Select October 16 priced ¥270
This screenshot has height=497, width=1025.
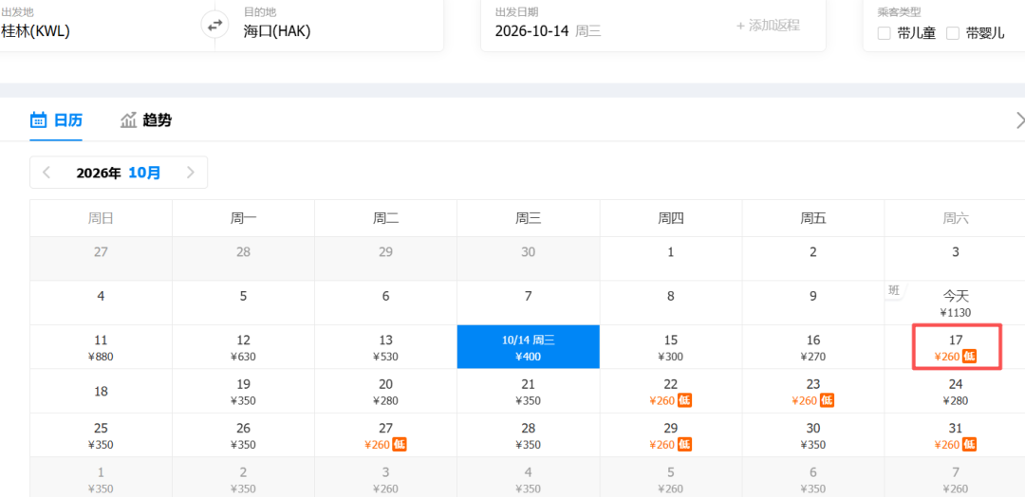click(x=813, y=347)
